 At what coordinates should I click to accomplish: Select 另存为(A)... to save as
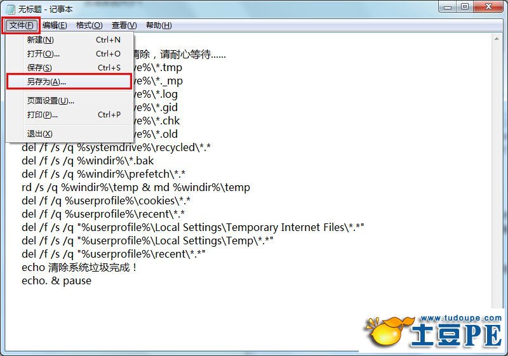click(69, 82)
